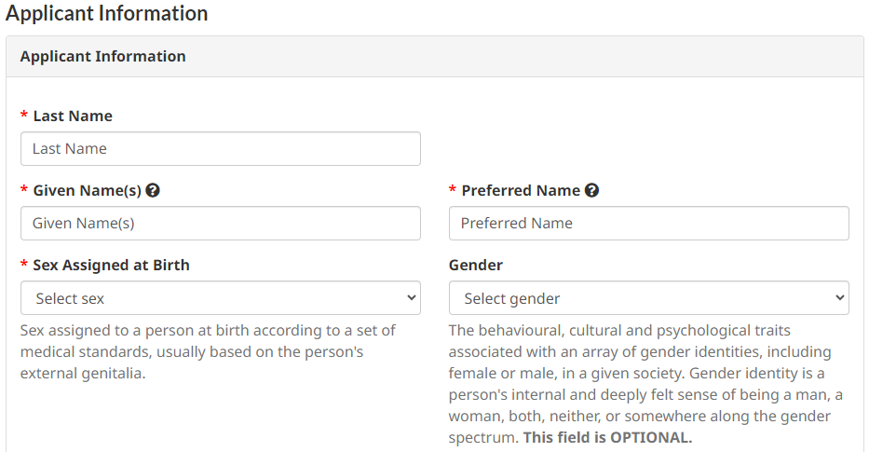Click the Given Name(s) label text
Screen dimensions: 869x452
[87, 191]
